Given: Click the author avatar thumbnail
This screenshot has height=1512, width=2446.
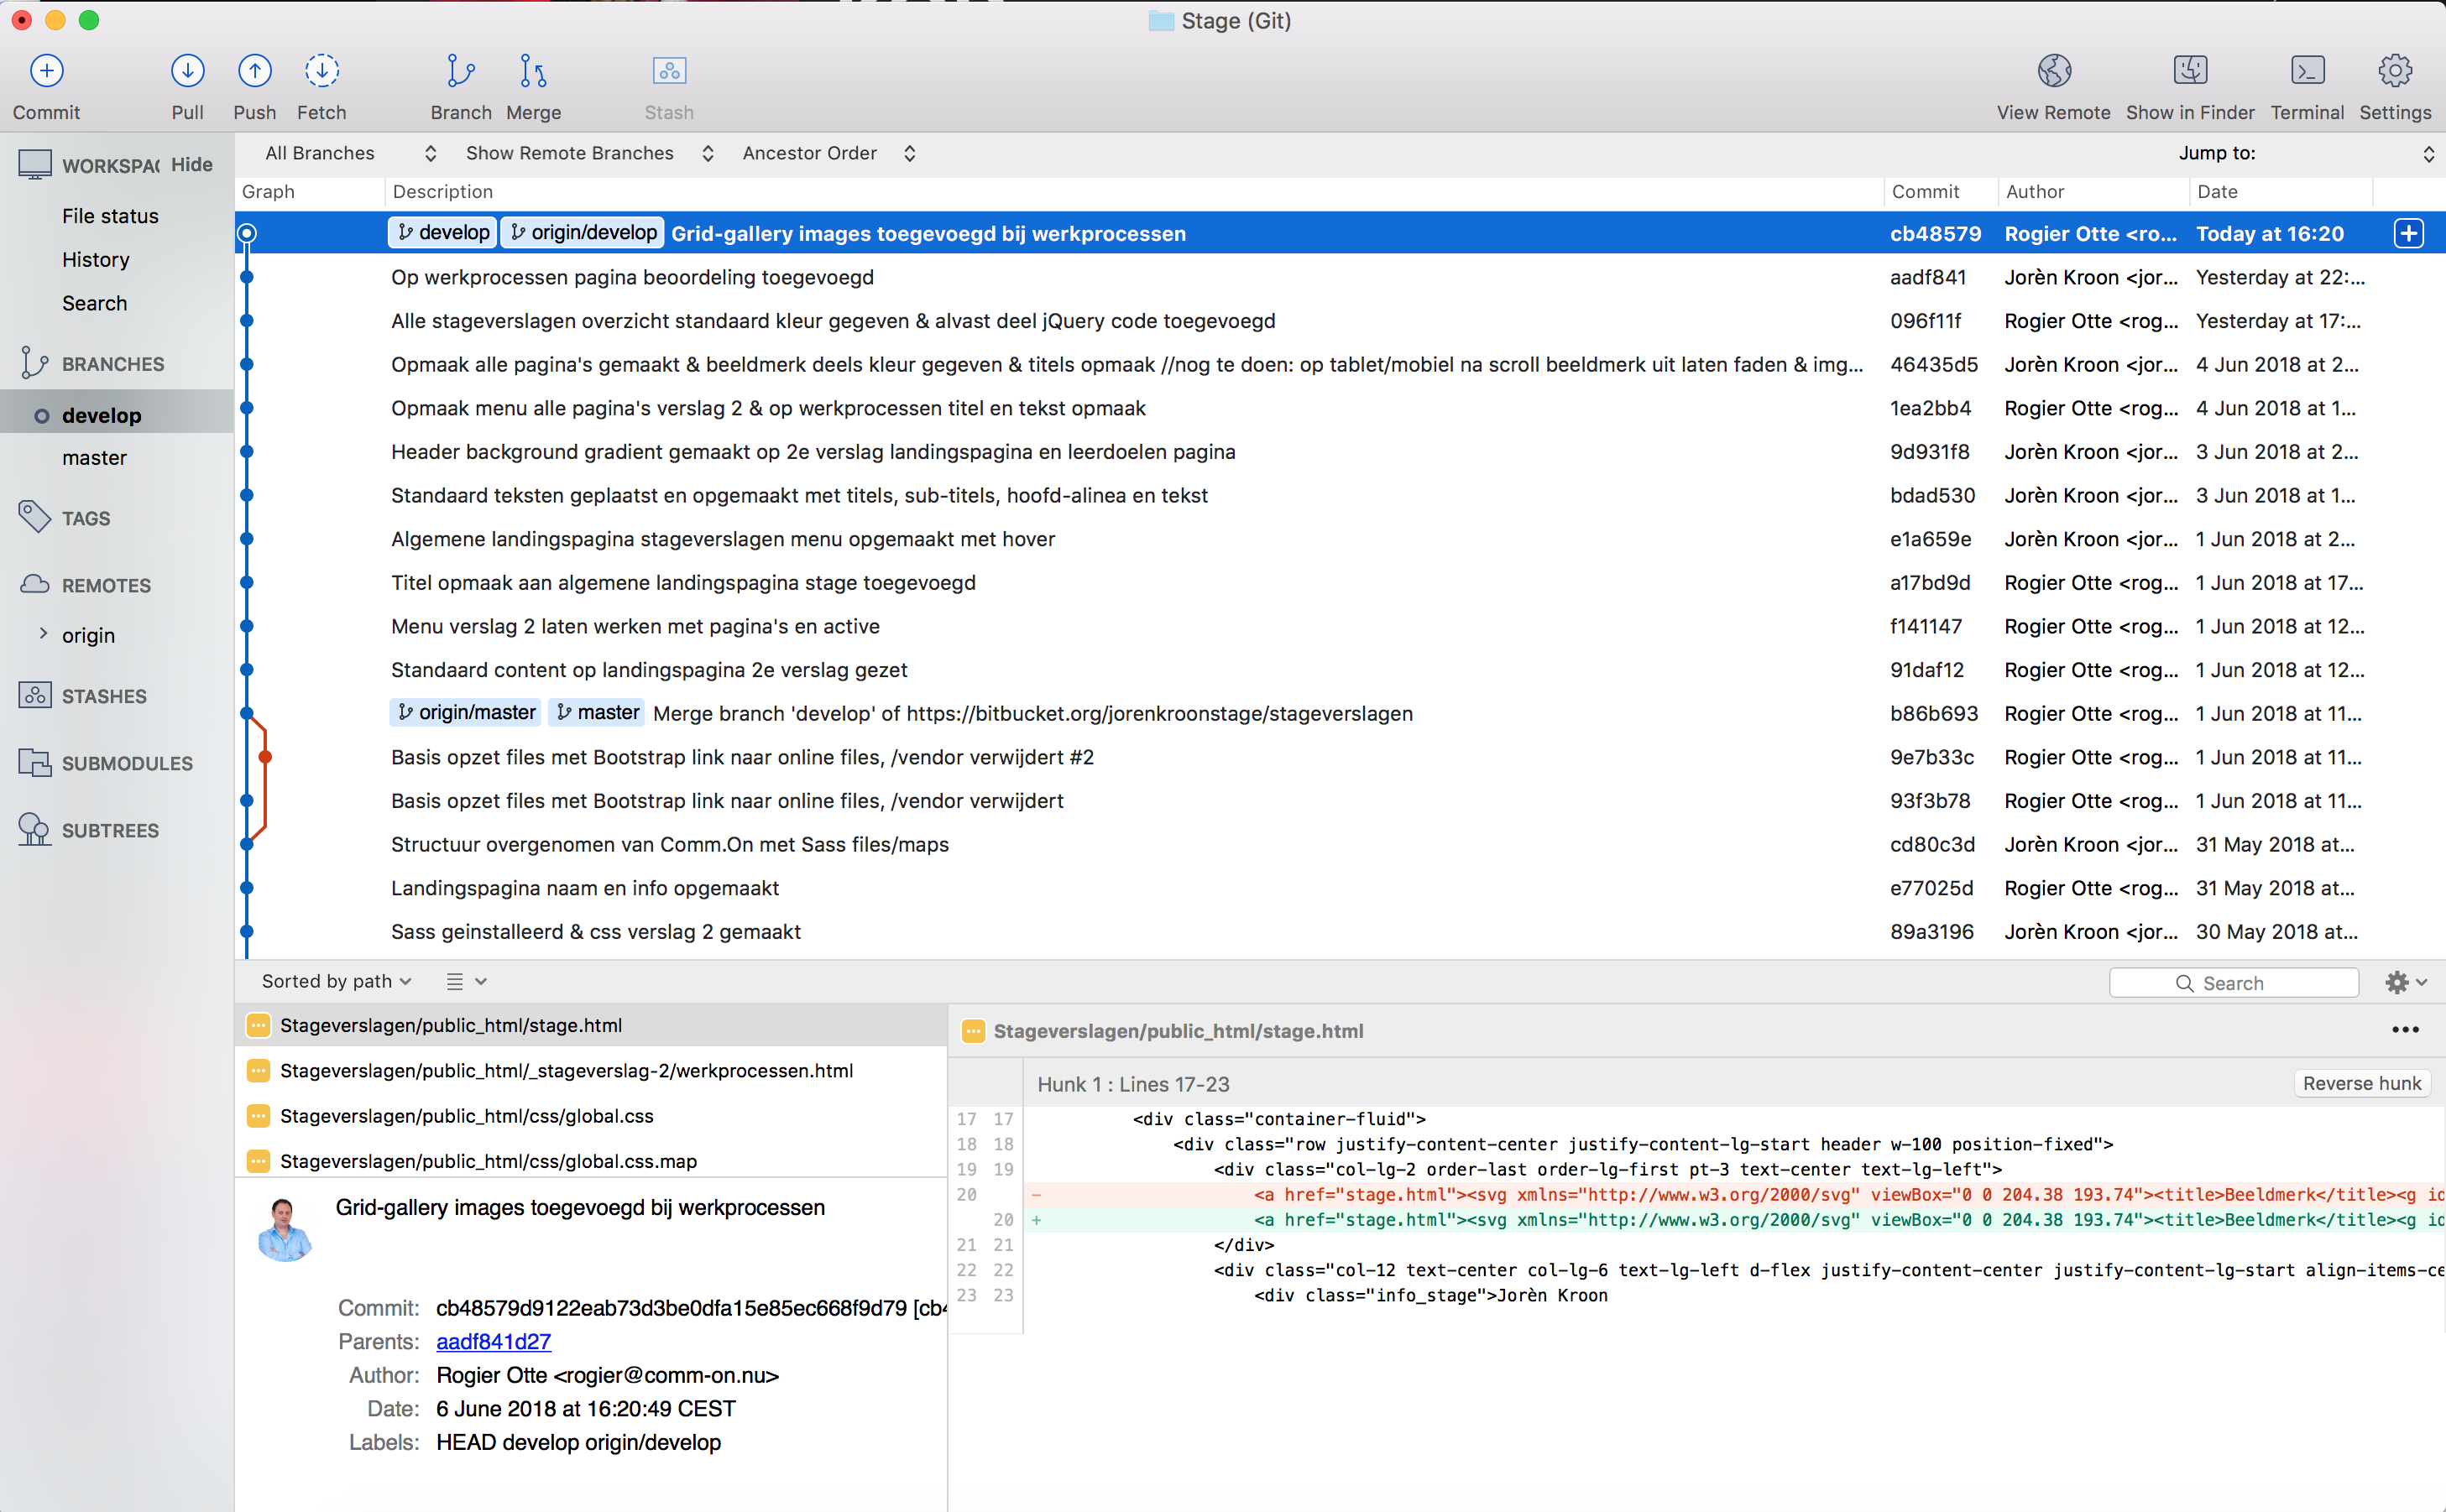Looking at the screenshot, I should pyautogui.click(x=285, y=1229).
